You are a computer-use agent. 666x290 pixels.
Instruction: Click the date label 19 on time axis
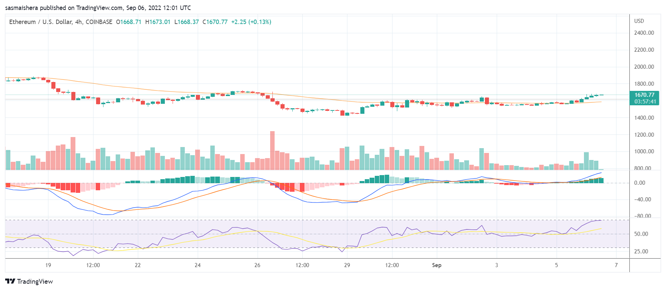click(x=48, y=265)
